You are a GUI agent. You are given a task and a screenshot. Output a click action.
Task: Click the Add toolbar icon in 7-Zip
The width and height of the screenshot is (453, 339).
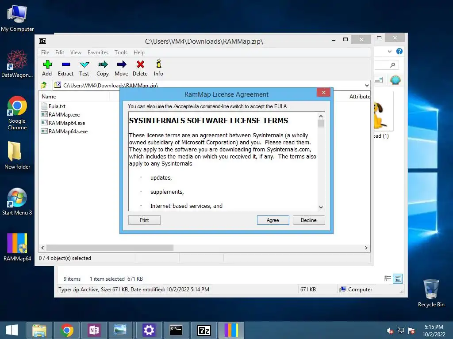(47, 68)
